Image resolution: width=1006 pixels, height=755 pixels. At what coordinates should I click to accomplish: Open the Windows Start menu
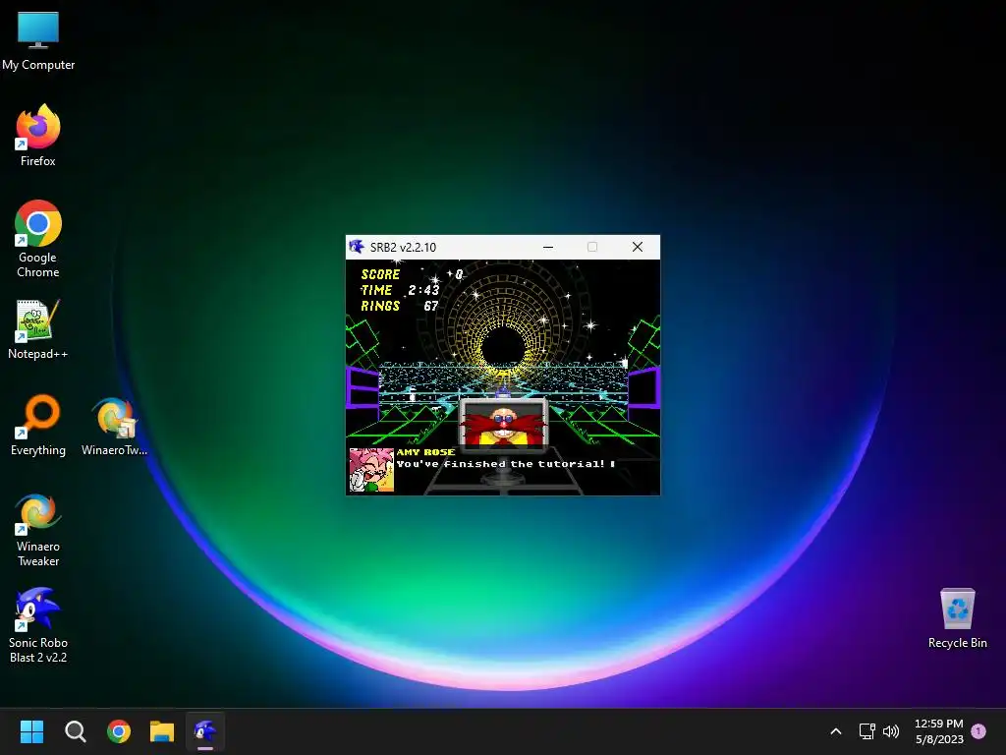click(31, 731)
